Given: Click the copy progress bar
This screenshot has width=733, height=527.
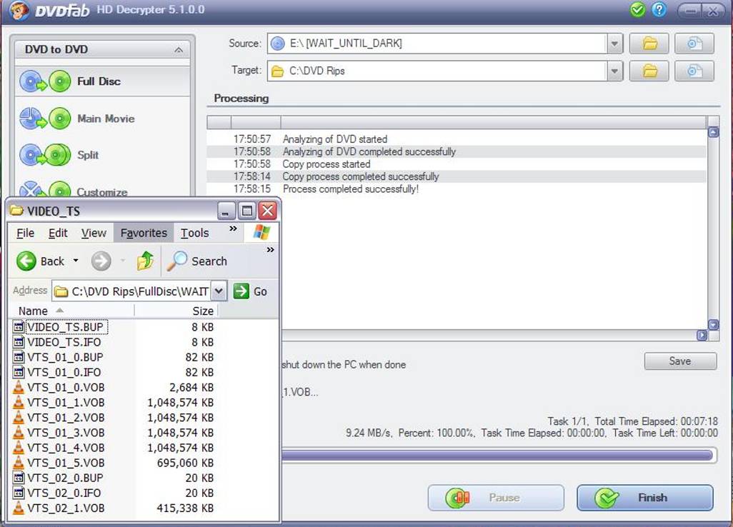Looking at the screenshot, I should (x=498, y=455).
